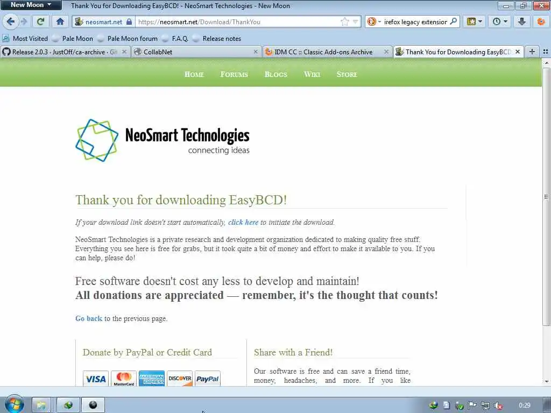The image size is (551, 413).
Task: Choose the American Express icon
Action: (x=151, y=379)
